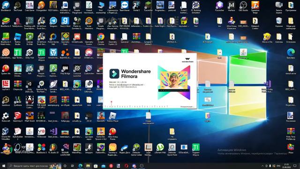Select the Roblox Player desktop icon
The height and width of the screenshot is (169, 300).
pyautogui.click(x=112, y=117)
